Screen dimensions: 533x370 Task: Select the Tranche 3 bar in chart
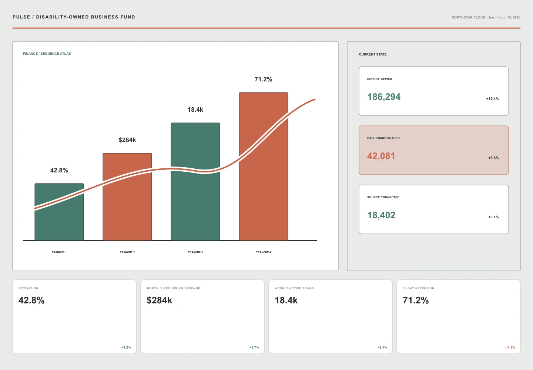click(195, 182)
